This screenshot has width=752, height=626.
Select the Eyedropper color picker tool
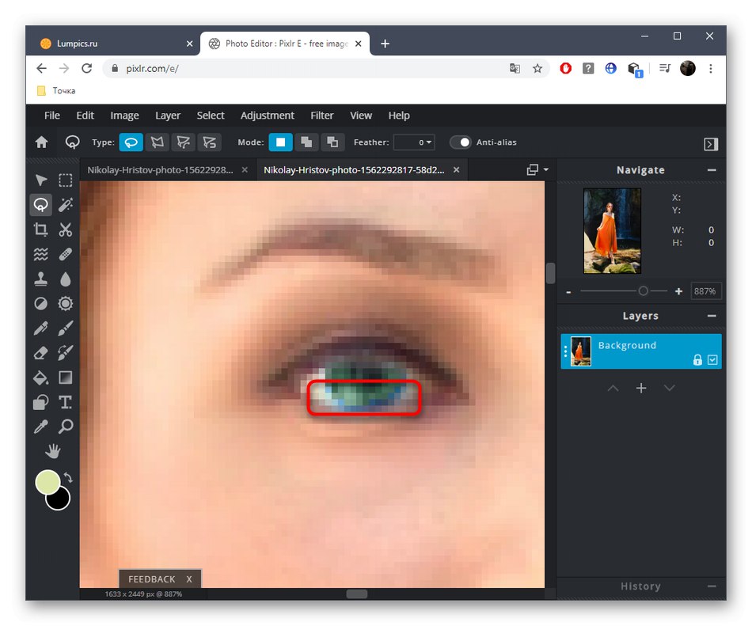point(41,427)
